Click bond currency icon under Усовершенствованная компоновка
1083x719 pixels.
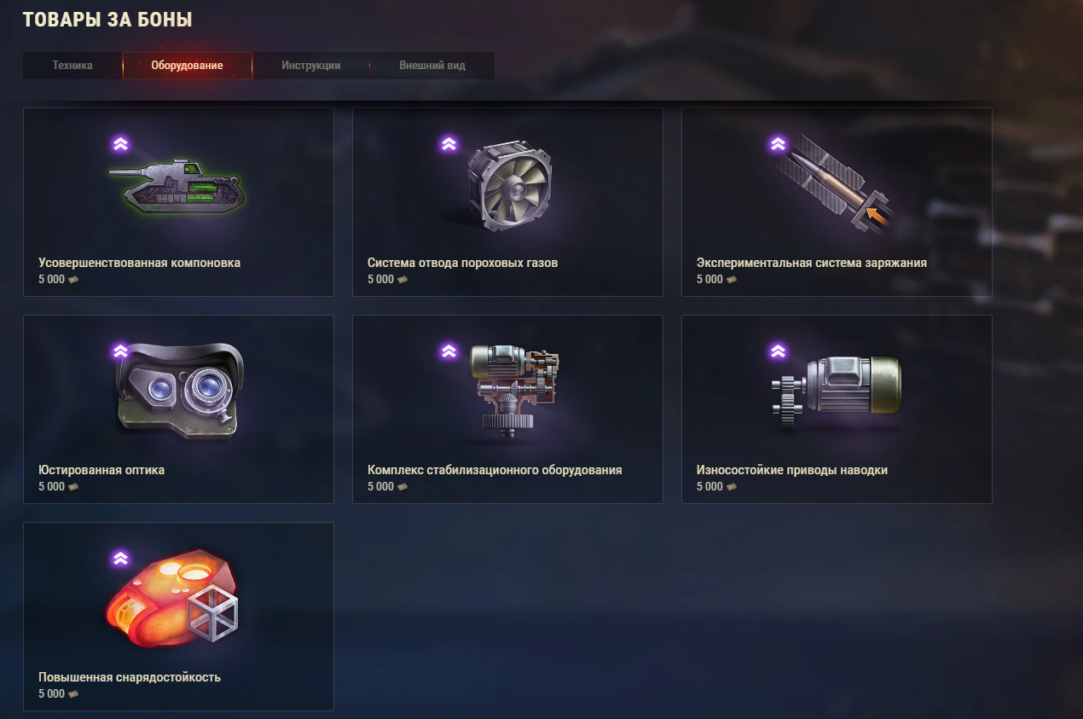73,280
